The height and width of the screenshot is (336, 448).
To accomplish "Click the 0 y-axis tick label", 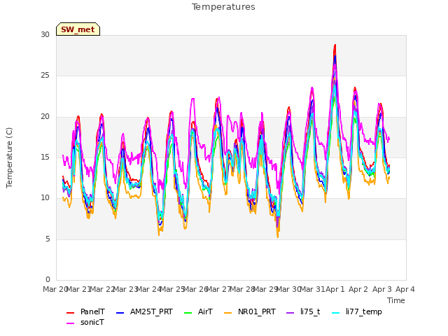I will tap(48, 279).
